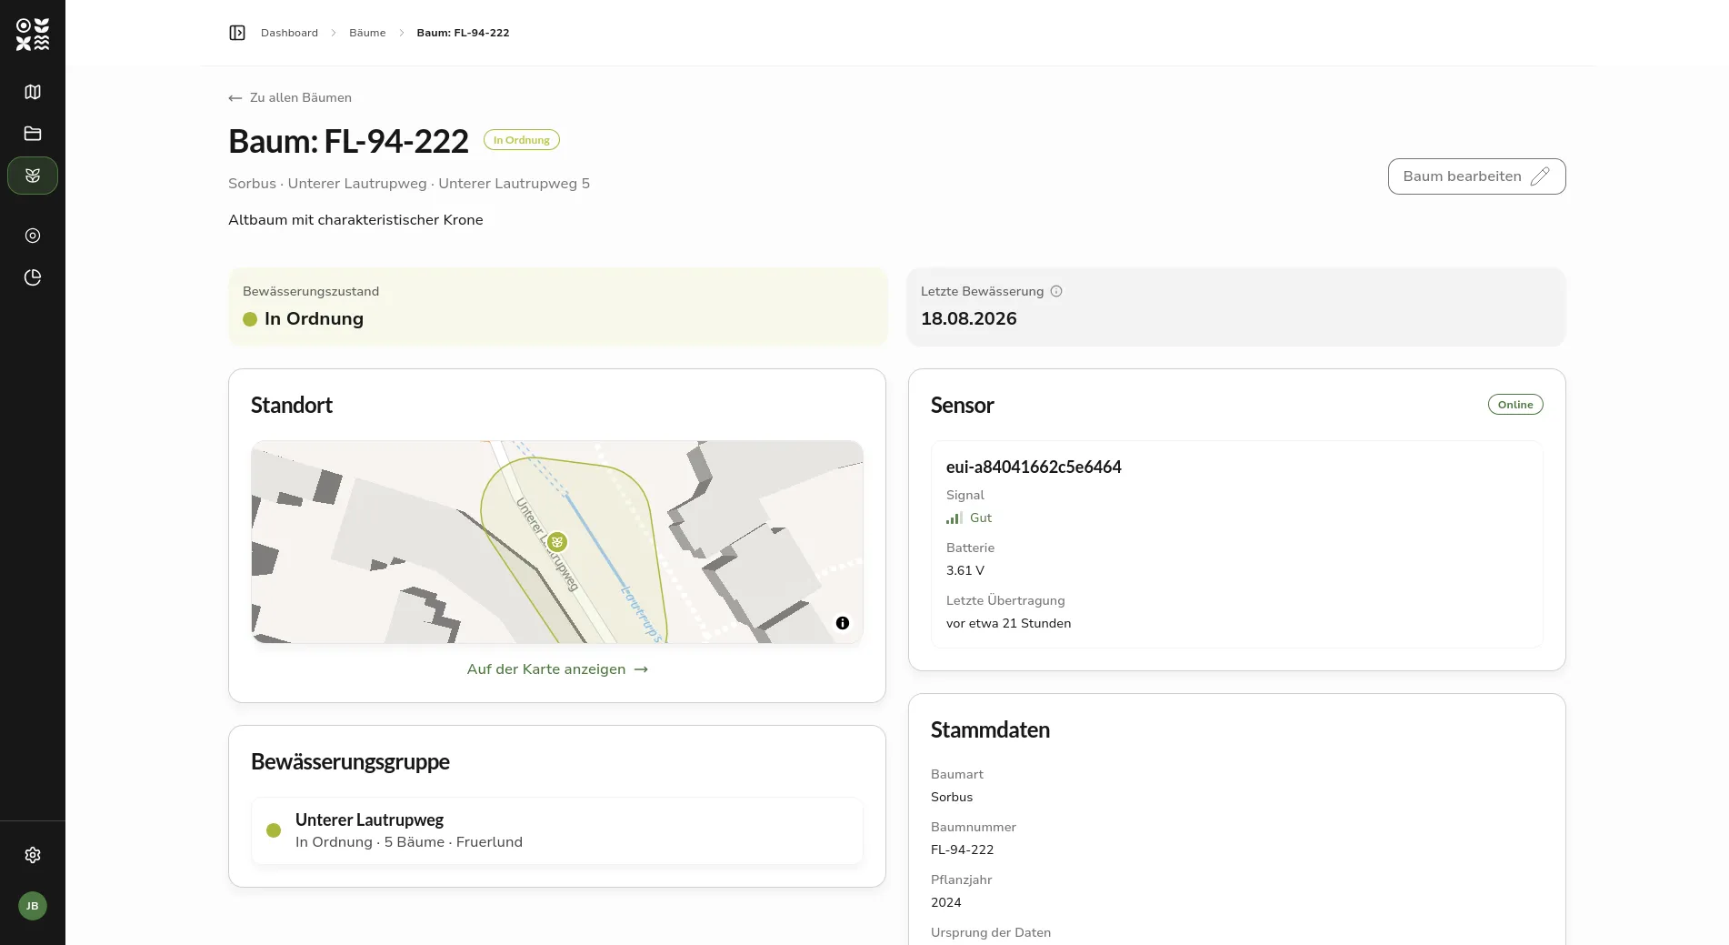The width and height of the screenshot is (1729, 945).
Task: Open the sensor target icon in the sidebar
Action: 33,236
